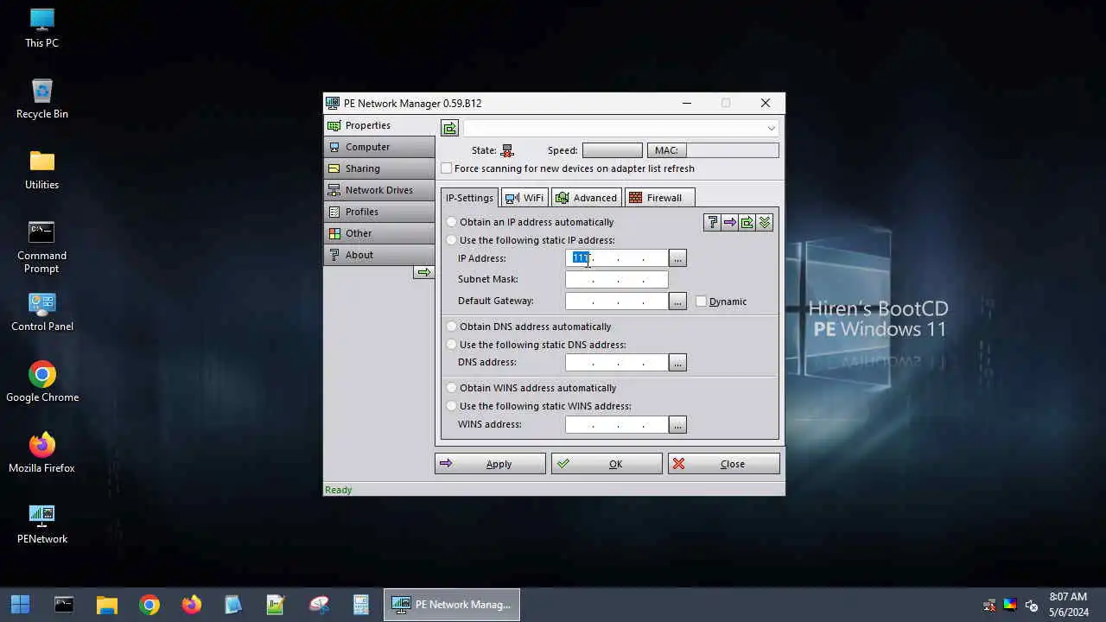Open This PC desktop icon
Image resolution: width=1106 pixels, height=622 pixels.
(x=41, y=28)
